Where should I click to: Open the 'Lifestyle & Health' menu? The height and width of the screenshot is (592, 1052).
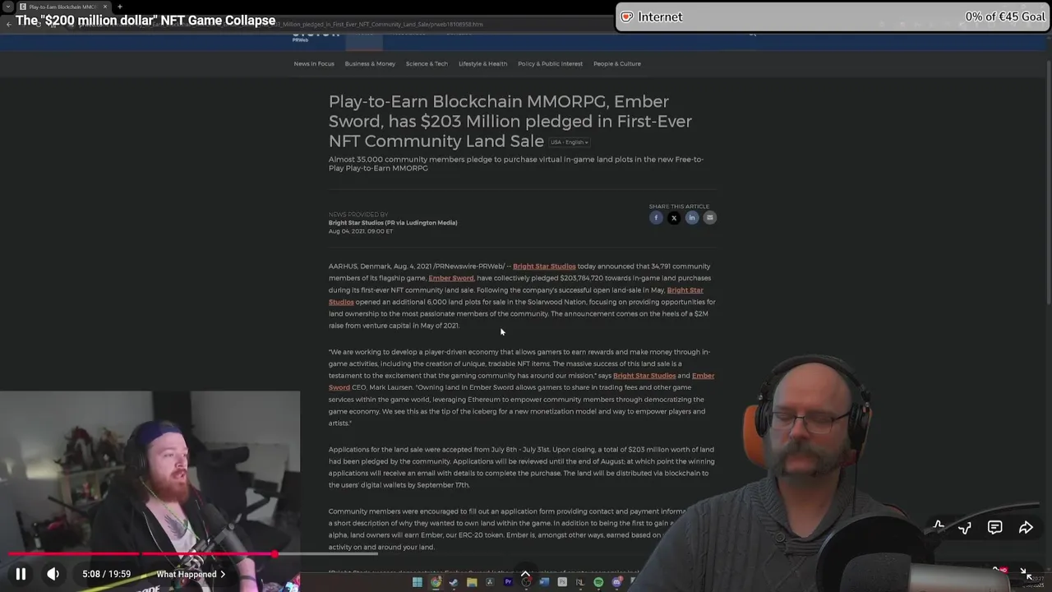coord(482,63)
